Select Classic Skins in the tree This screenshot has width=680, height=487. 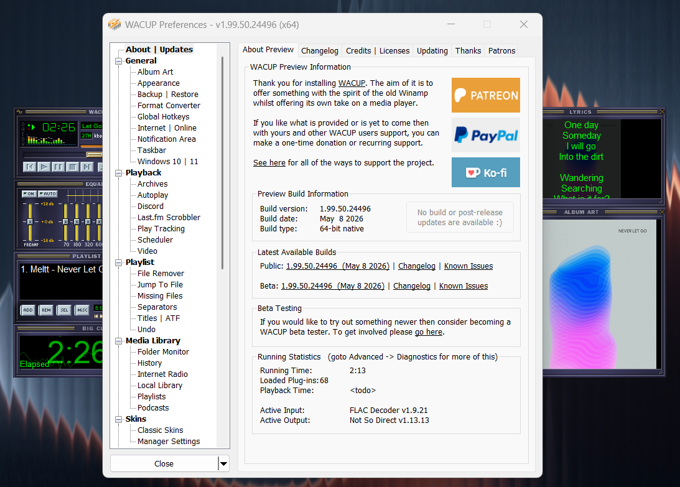point(161,430)
